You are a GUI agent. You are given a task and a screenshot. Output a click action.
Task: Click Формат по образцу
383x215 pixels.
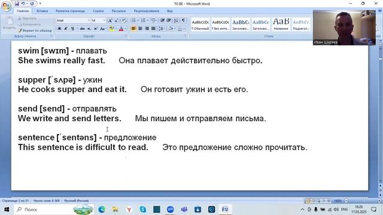(35, 30)
